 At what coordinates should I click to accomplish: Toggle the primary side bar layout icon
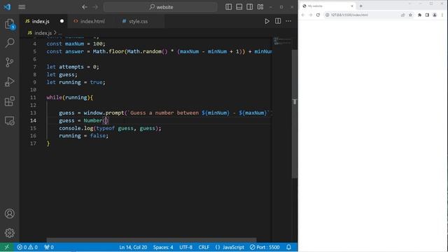[x=229, y=7]
